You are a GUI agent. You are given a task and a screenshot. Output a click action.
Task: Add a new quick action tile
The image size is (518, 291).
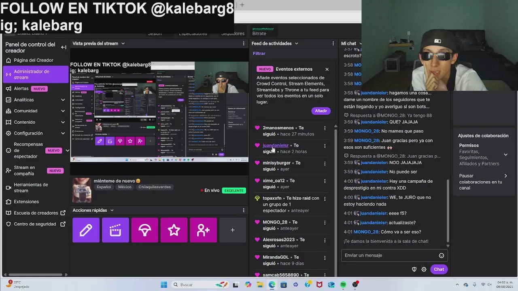(x=233, y=230)
